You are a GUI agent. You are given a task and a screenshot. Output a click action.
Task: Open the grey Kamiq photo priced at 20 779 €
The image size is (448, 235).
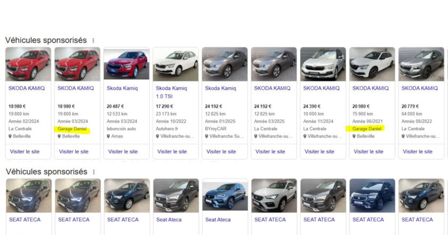(x=421, y=64)
